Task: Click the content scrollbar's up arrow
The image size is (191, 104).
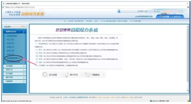Action: tap(188, 27)
